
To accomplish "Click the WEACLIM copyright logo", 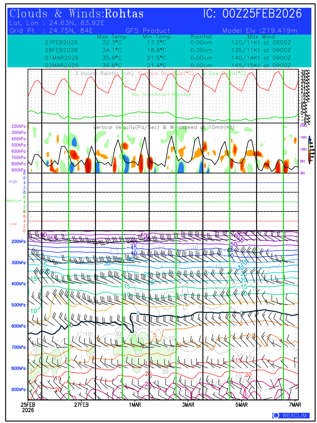I will coord(291,416).
